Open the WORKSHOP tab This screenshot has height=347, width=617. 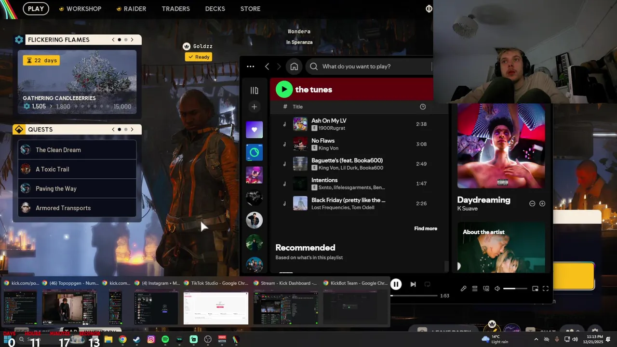pyautogui.click(x=80, y=9)
